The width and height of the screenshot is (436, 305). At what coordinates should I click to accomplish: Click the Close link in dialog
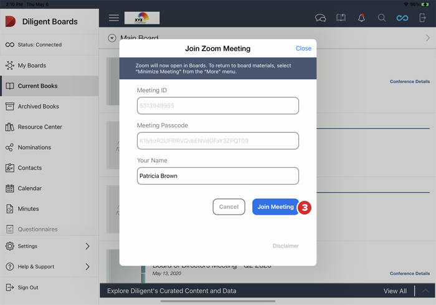pos(303,48)
